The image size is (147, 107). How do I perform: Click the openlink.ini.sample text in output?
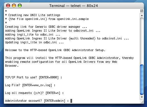(73, 19)
